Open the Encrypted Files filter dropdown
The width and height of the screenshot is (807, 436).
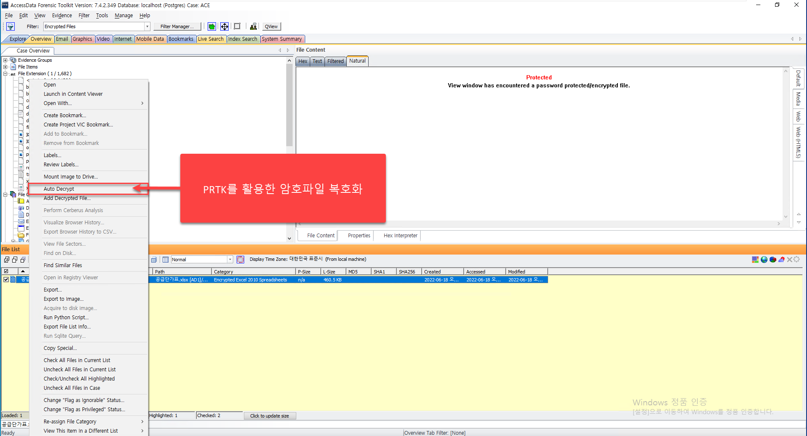click(147, 26)
